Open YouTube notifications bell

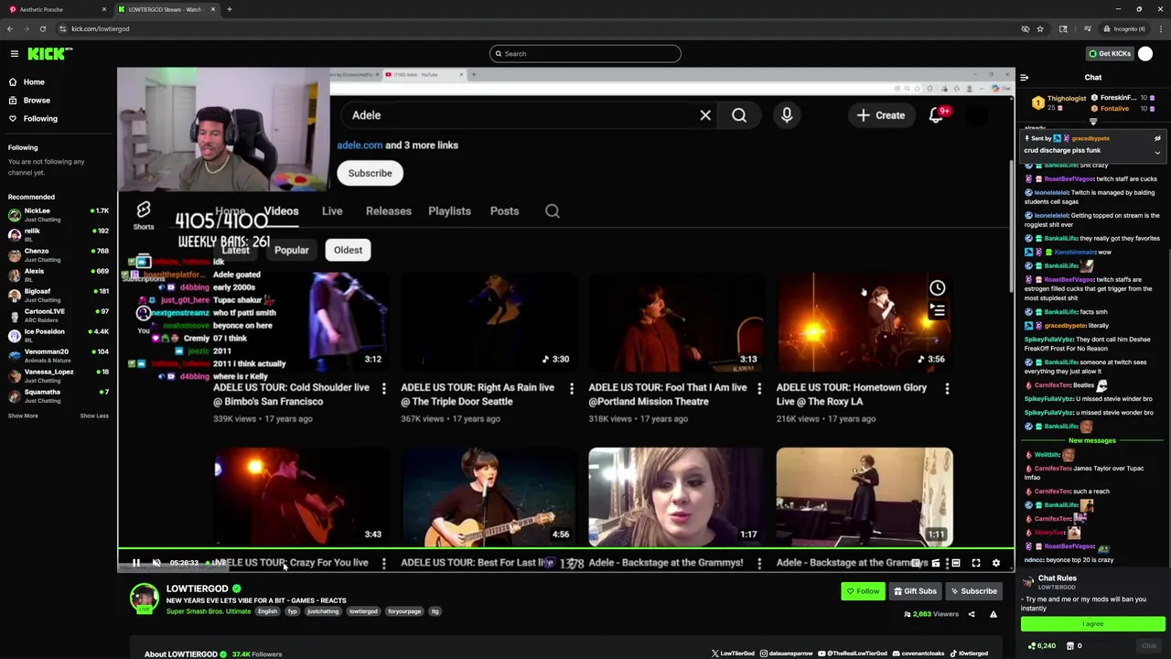pos(936,115)
